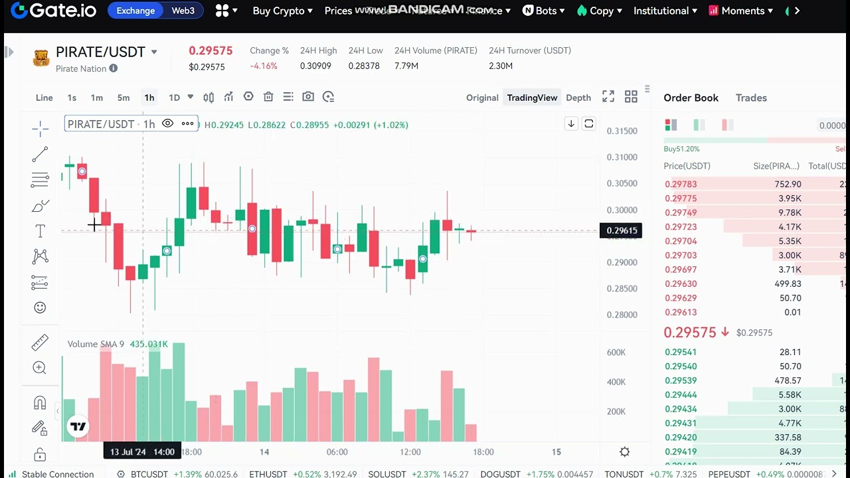Expand the left sidebar arrow
The image size is (850, 478).
pos(9,52)
